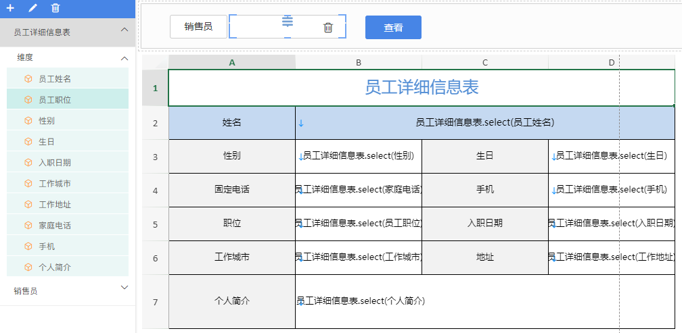Select the 个人简介 dimension field
The image size is (682, 333).
point(68,267)
